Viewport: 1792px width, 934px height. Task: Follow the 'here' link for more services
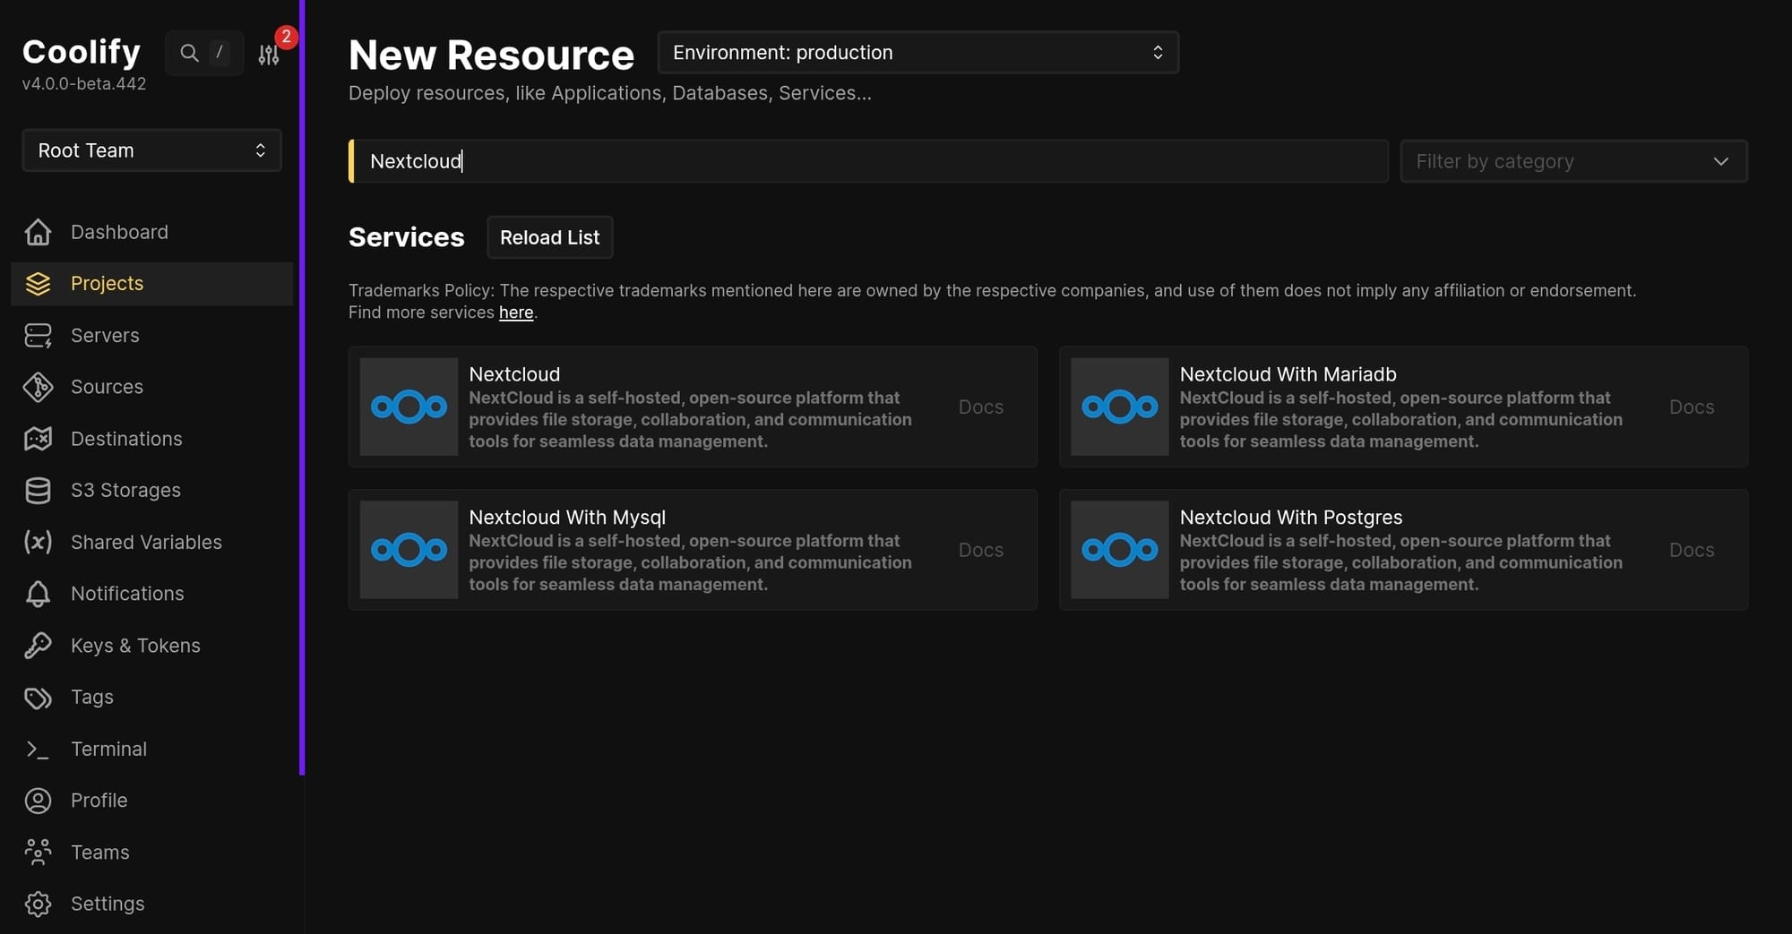[x=516, y=313]
